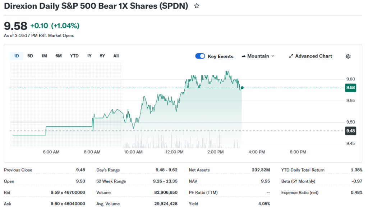
Task: Open chart settings gear icon
Action: [x=348, y=56]
